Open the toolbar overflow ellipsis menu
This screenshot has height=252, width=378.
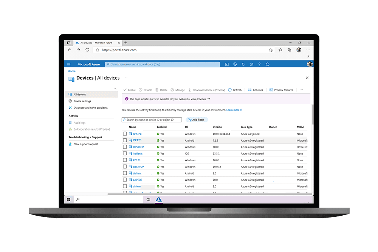point(301,90)
